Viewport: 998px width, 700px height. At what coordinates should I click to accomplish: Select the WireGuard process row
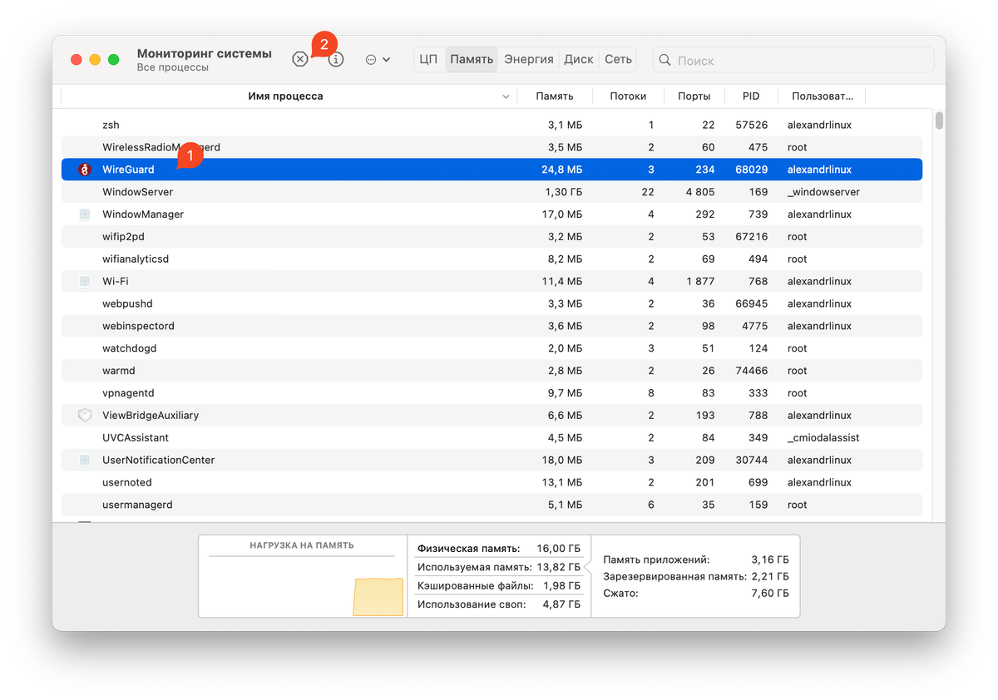click(492, 170)
